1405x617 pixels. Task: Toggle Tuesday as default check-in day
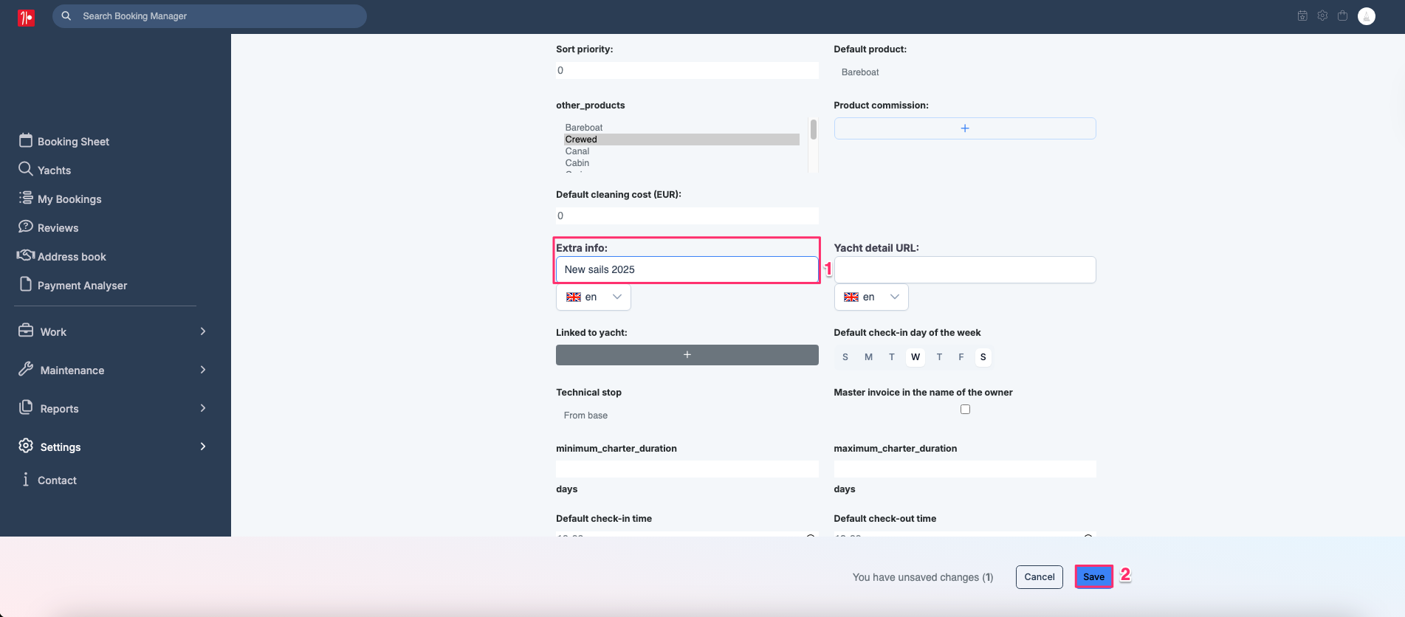pos(892,357)
